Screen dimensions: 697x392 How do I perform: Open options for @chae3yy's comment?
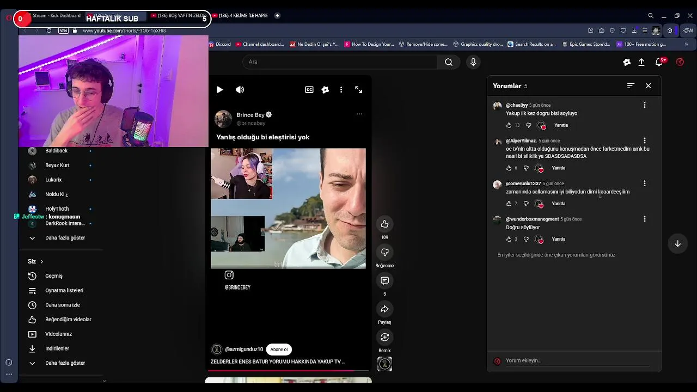tap(645, 105)
